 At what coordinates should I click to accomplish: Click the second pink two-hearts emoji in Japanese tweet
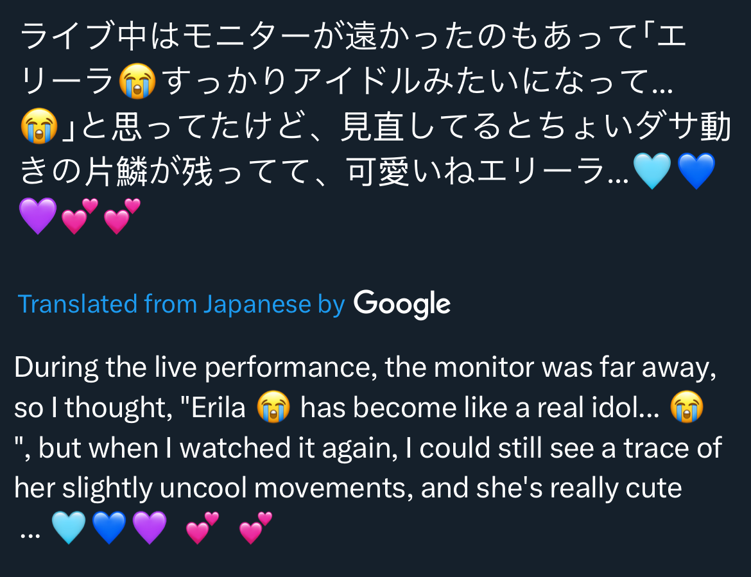(x=121, y=216)
